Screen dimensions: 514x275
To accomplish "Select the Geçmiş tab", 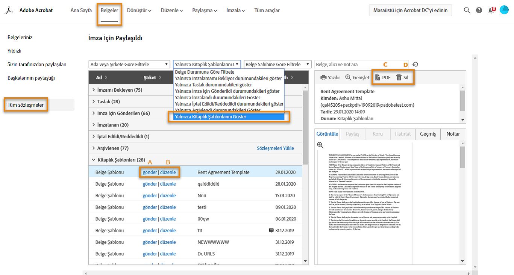I will point(428,134).
